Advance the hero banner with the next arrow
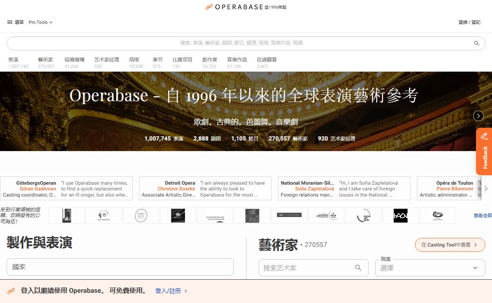The width and height of the screenshot is (492, 303). [478, 116]
